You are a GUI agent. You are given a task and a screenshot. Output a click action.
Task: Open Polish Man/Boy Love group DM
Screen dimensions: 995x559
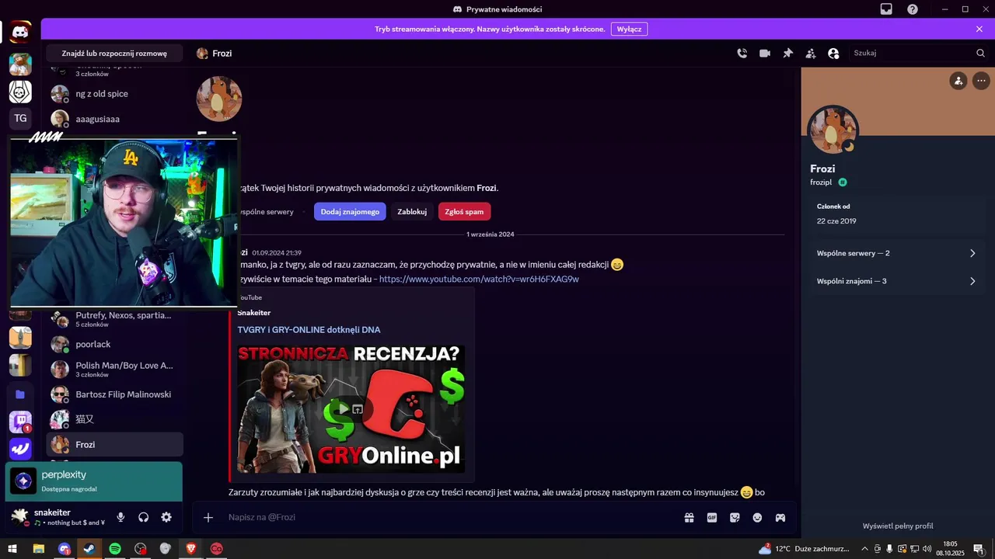pos(115,369)
